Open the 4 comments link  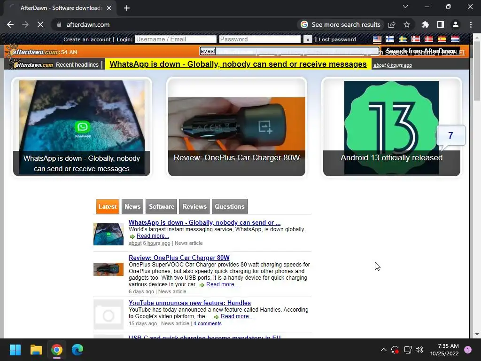tap(207, 323)
